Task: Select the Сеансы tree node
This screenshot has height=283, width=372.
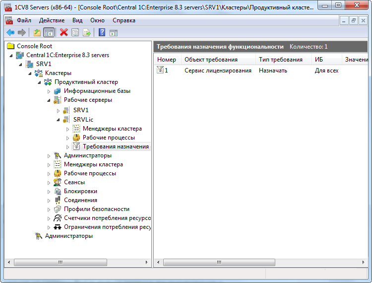Action: tap(74, 182)
